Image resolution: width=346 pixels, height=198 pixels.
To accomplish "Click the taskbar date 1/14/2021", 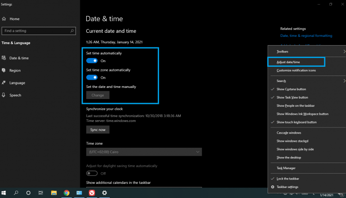I will pos(327,195).
